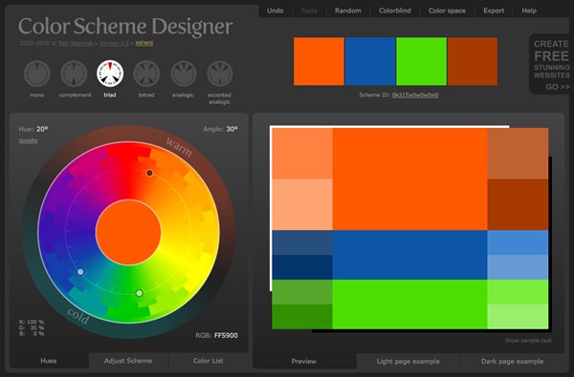The height and width of the screenshot is (377, 574).
Task: Select the mono scheme wheel icon
Action: (x=37, y=73)
